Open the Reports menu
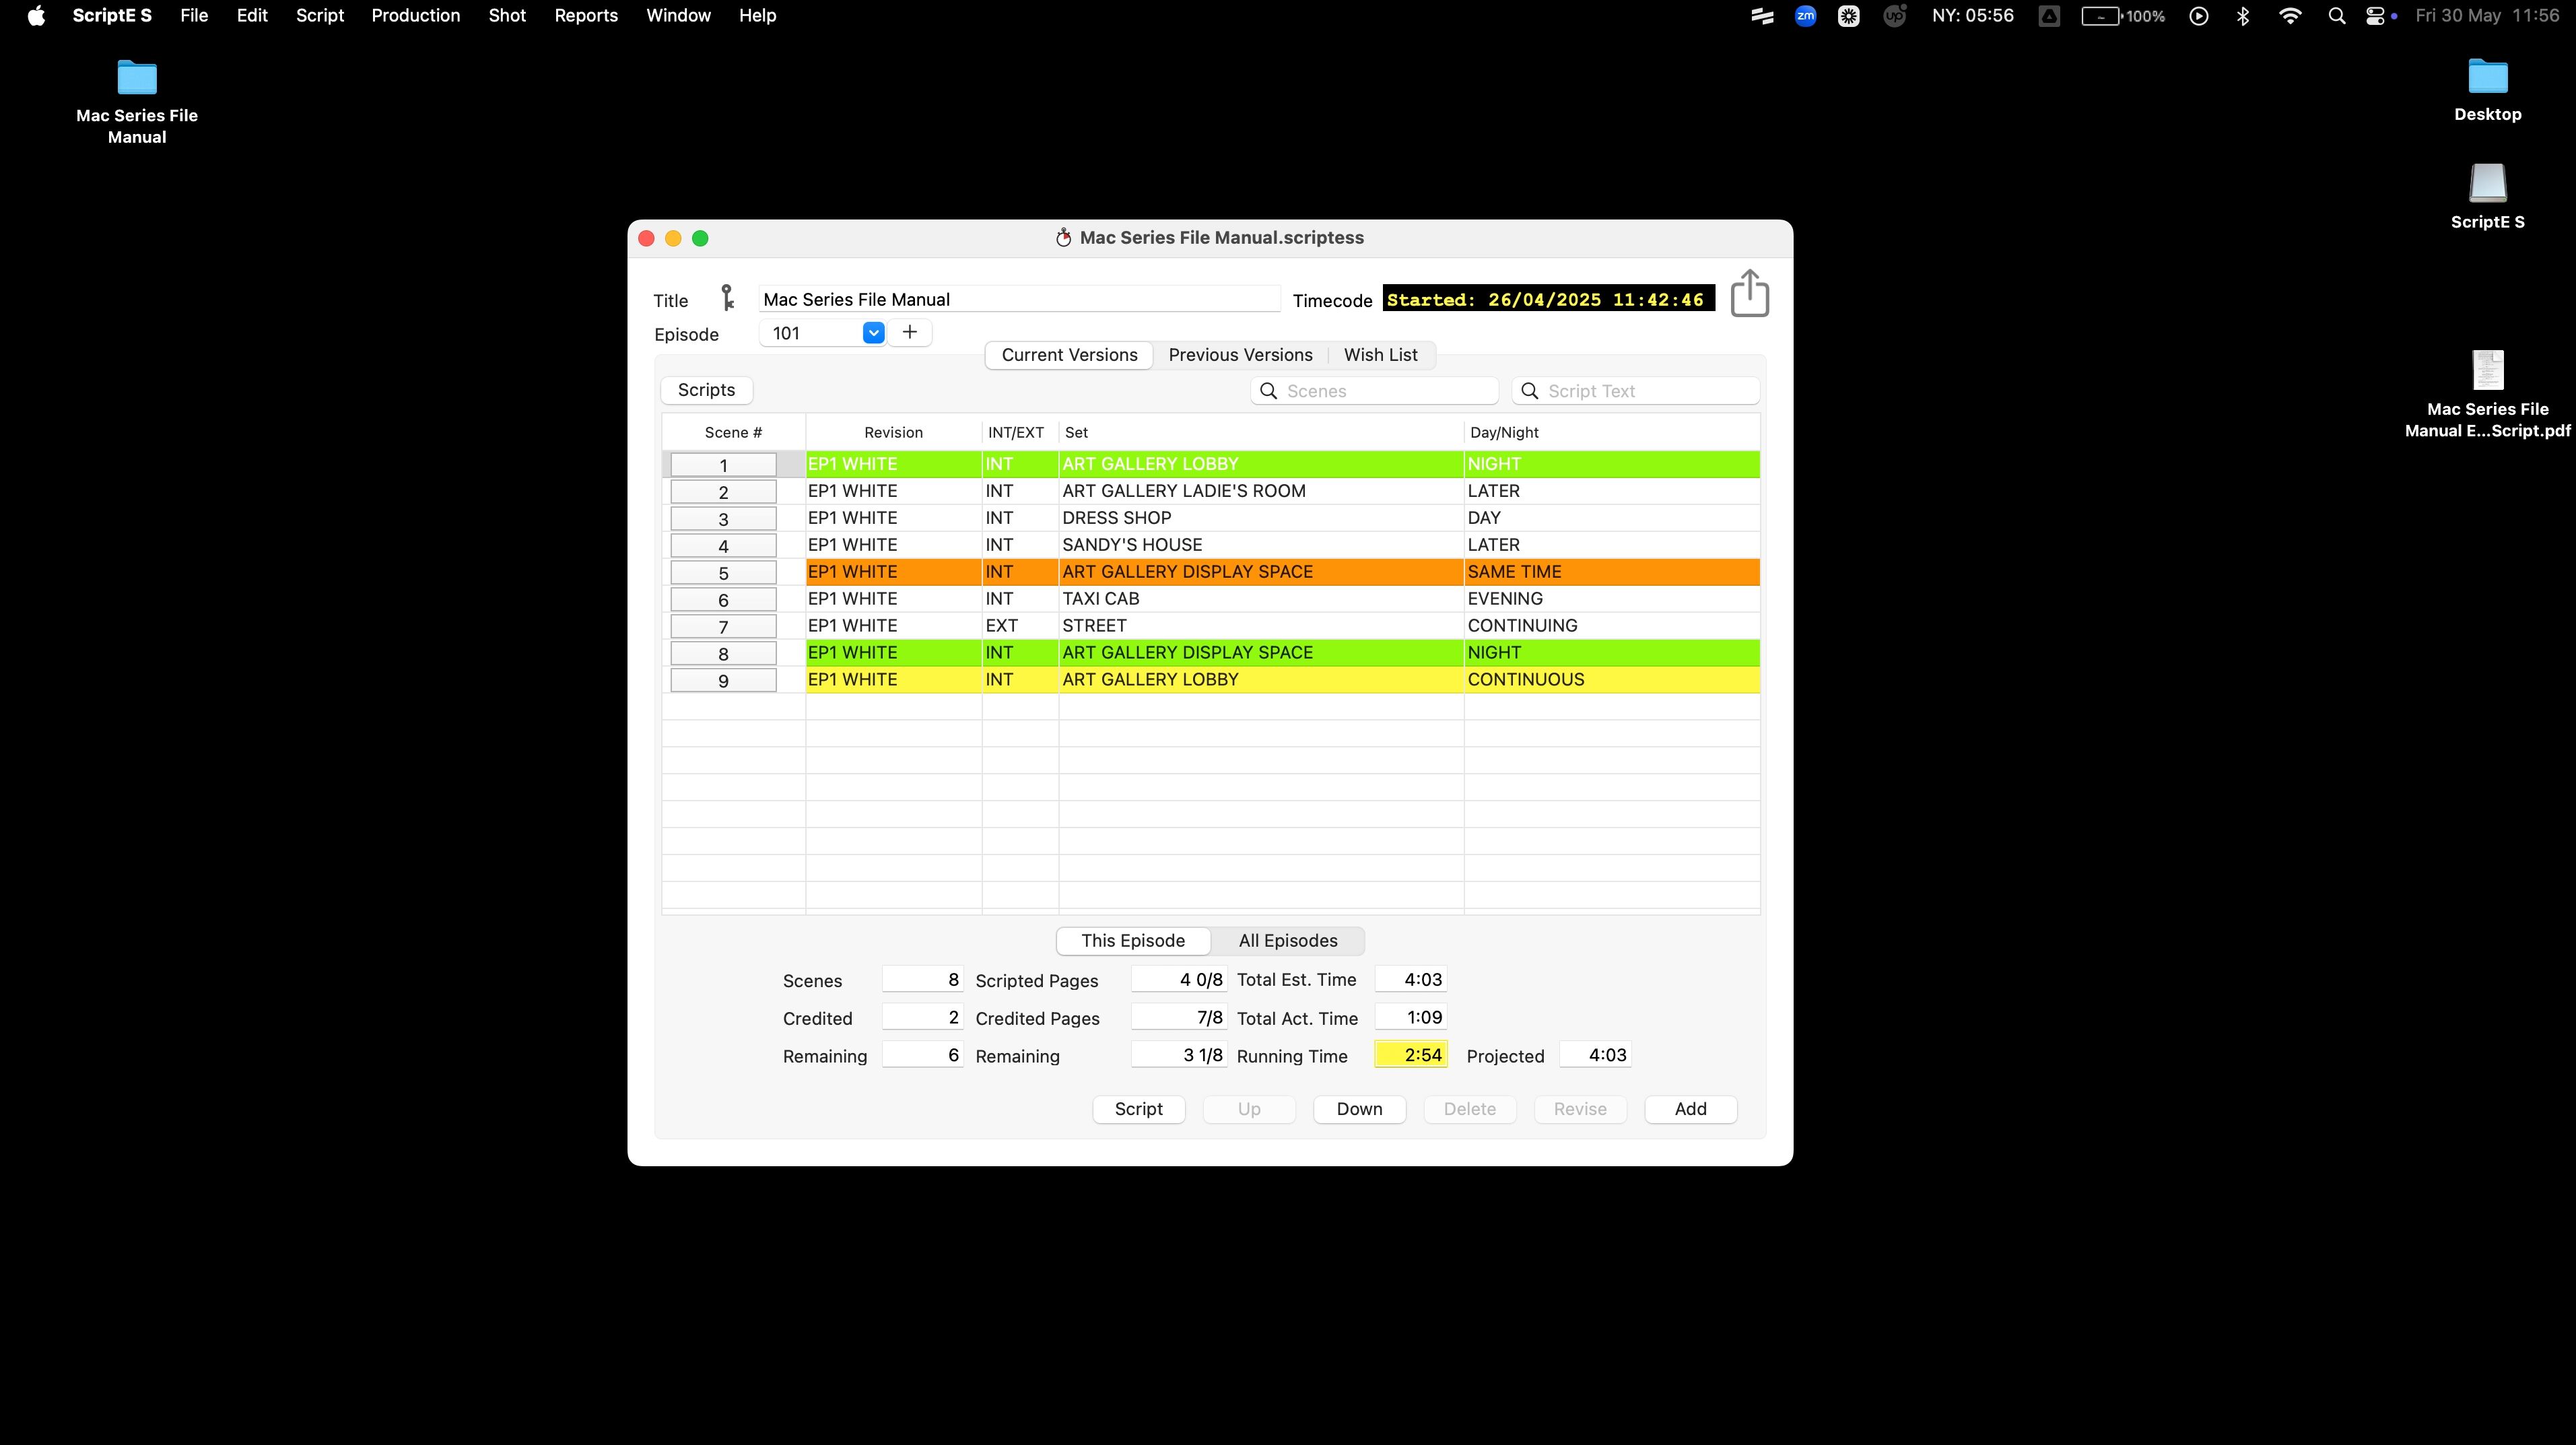 point(586,16)
